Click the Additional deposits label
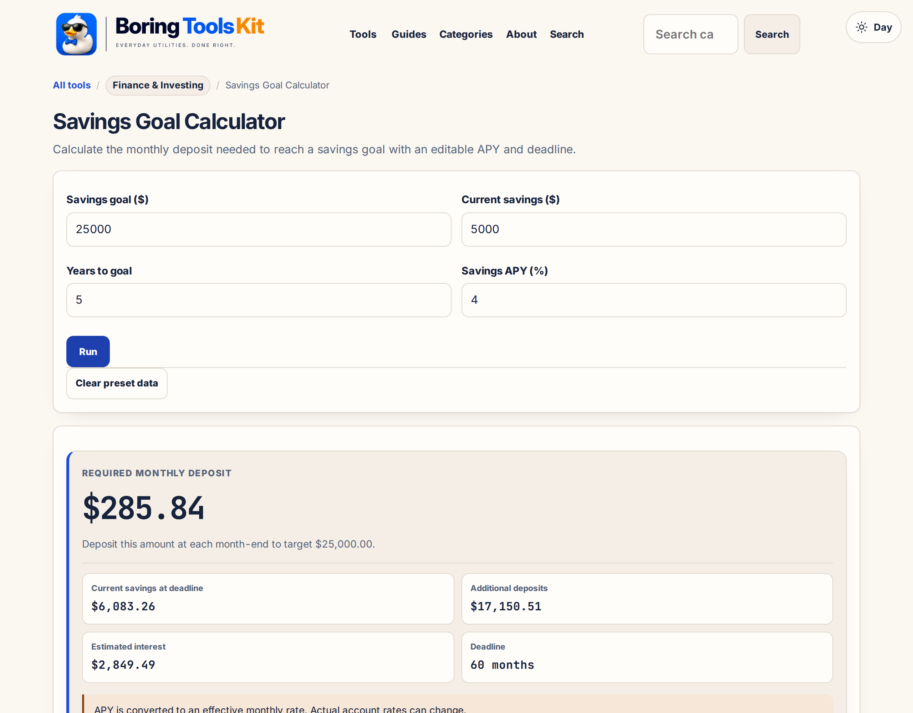The height and width of the screenshot is (713, 913). pos(509,588)
